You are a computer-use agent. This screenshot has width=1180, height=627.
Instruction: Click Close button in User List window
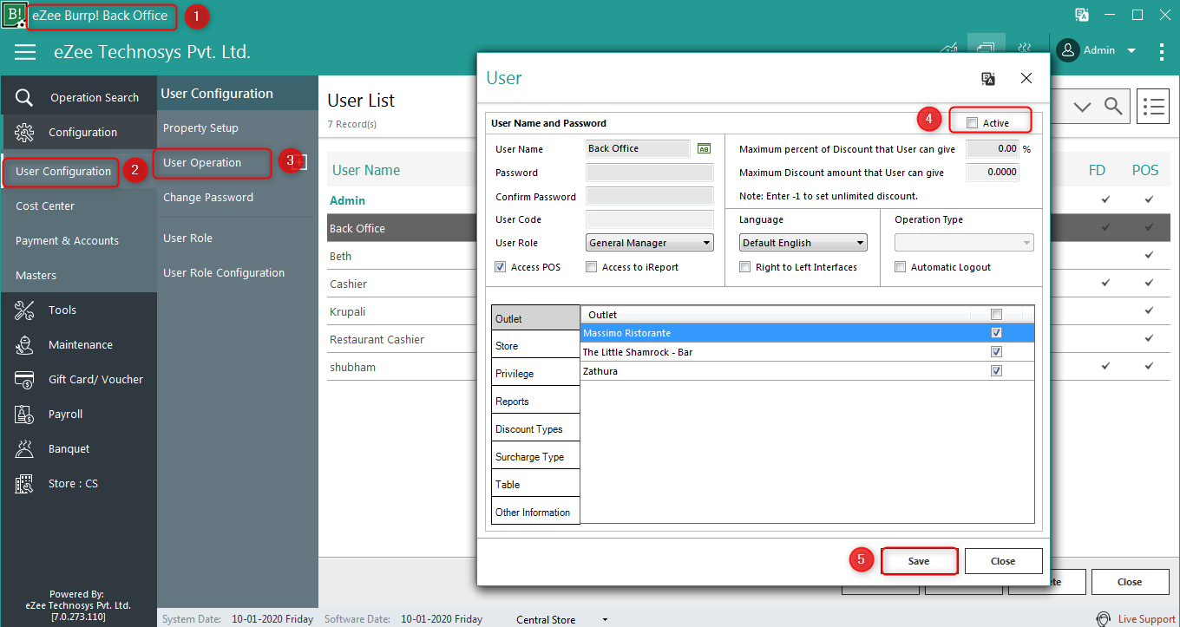tap(1130, 582)
